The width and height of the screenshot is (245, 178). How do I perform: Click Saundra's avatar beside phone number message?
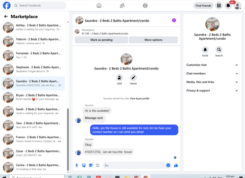78,152
